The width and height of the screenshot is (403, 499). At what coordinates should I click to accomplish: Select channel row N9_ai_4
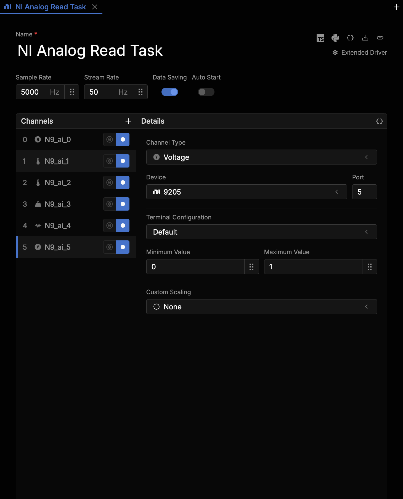76,225
